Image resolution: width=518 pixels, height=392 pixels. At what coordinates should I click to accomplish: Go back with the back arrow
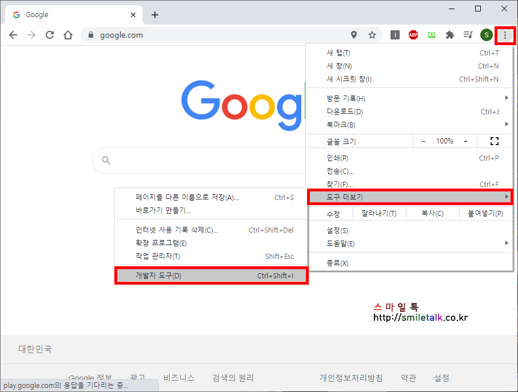point(13,35)
